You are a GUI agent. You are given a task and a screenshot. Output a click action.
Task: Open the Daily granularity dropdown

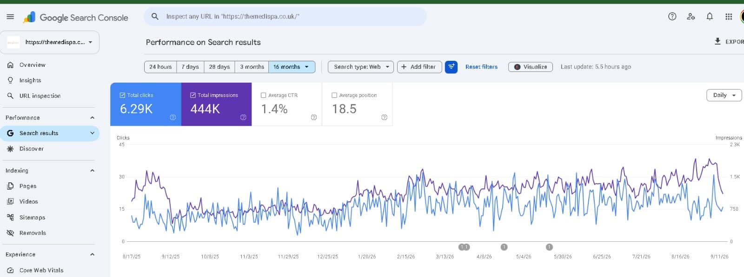tap(724, 95)
